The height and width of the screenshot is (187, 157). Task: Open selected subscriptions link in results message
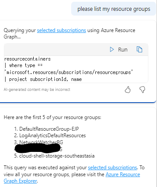point(113,168)
